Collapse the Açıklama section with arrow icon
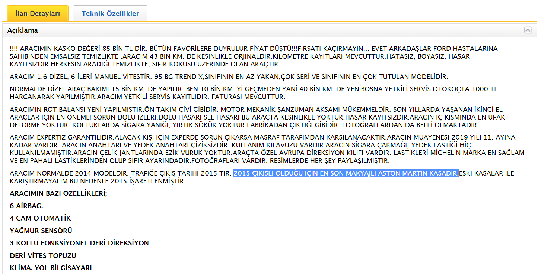Screen dimensions: 538x274 528,30
